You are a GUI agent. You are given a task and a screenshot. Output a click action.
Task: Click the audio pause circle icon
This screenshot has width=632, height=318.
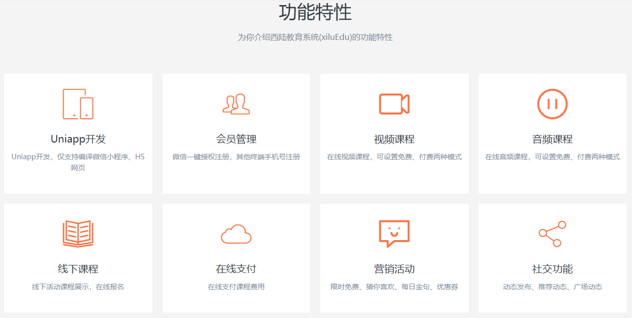pos(552,104)
